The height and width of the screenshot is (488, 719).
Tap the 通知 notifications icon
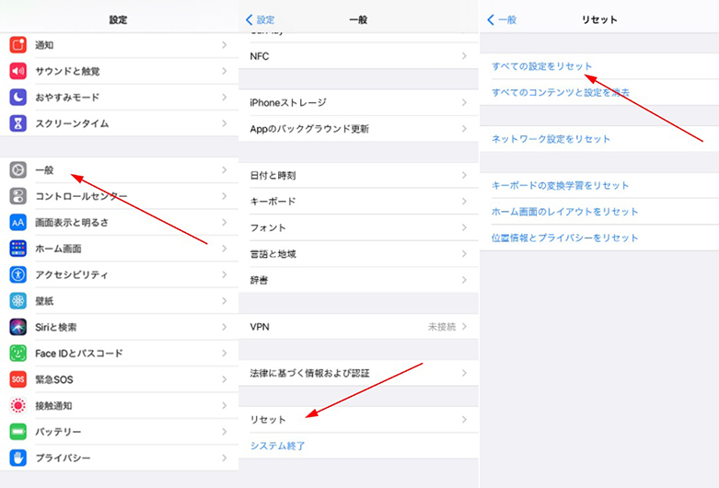[x=17, y=45]
